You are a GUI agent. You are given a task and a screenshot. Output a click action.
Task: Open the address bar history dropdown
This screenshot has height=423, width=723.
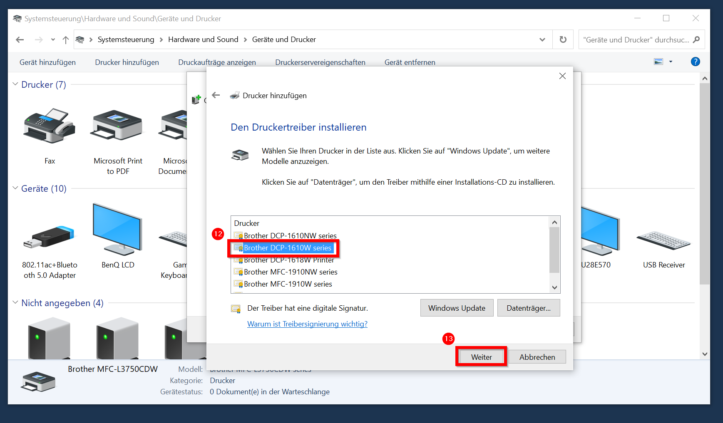coord(542,40)
